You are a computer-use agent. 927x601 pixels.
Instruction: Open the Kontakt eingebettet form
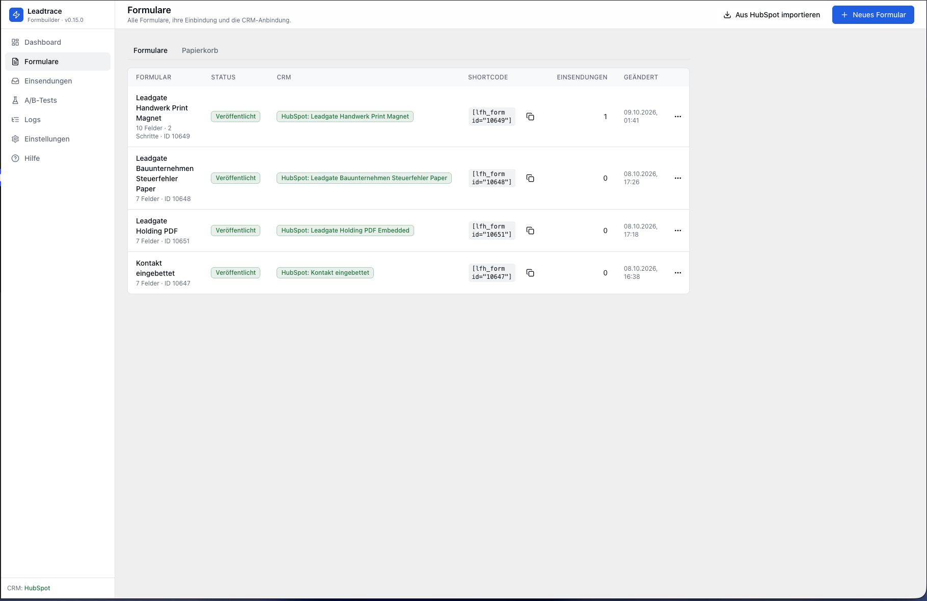click(155, 268)
